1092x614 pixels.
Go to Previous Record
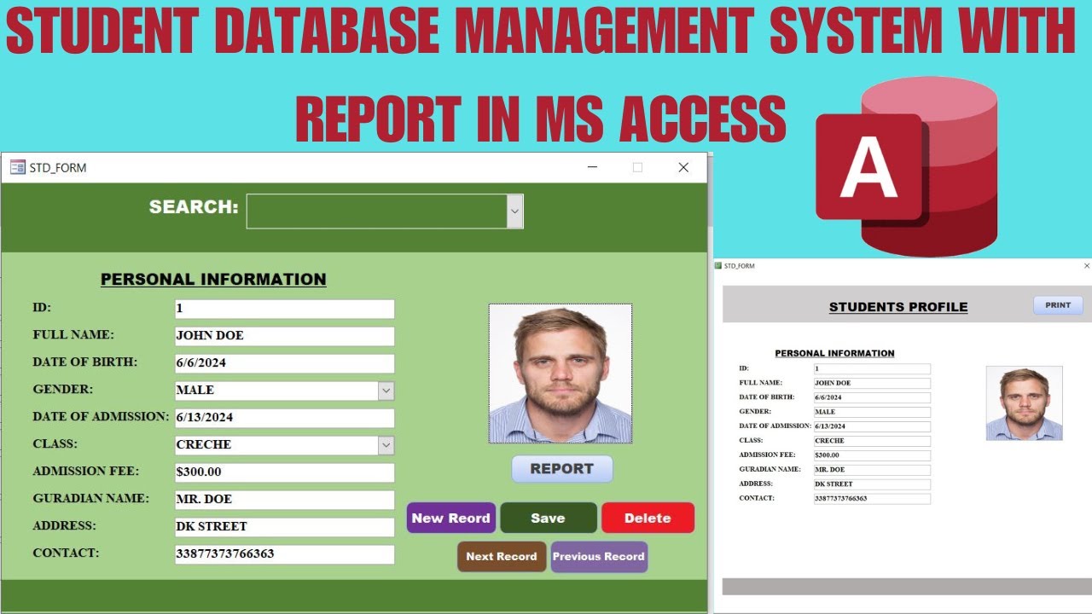coord(599,556)
